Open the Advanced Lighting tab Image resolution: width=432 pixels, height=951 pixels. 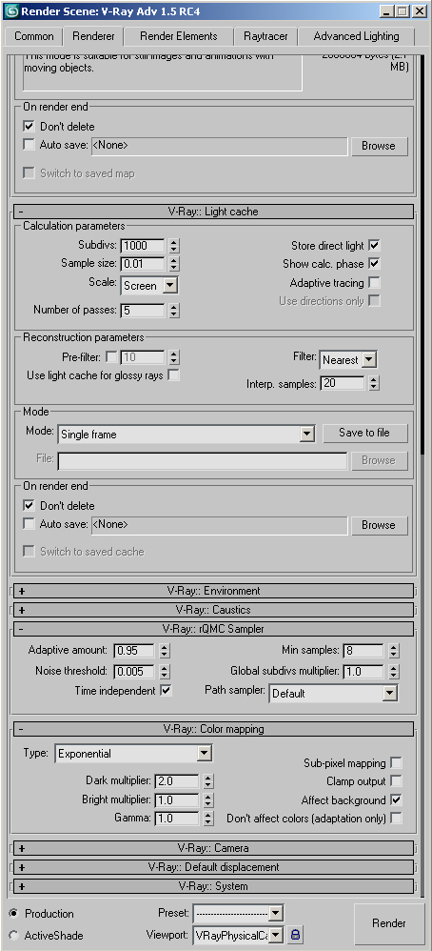356,36
